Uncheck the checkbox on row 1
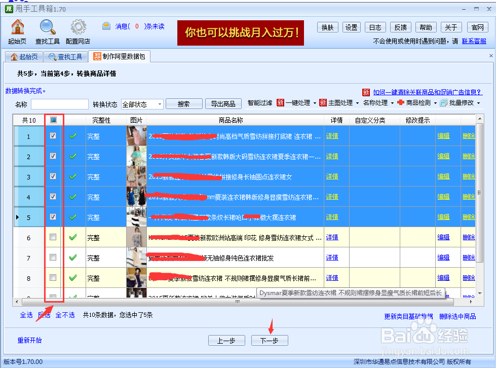 pos(53,136)
